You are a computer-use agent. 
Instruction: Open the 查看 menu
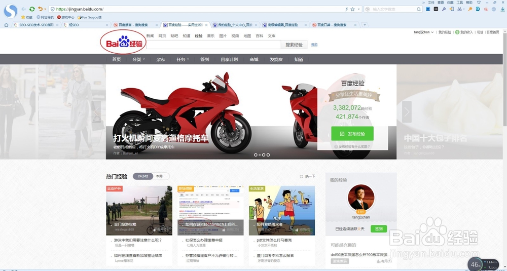[x=441, y=2]
